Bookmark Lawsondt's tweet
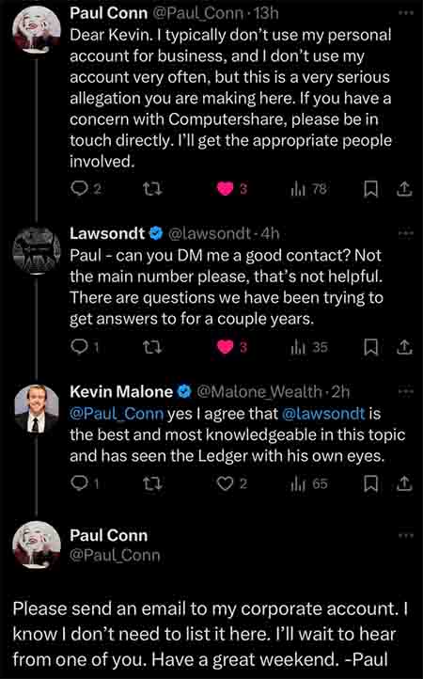The height and width of the screenshot is (679, 423). 370,347
